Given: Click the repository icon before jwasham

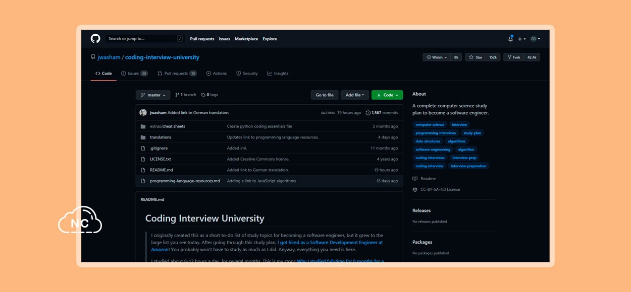Looking at the screenshot, I should 93,57.
